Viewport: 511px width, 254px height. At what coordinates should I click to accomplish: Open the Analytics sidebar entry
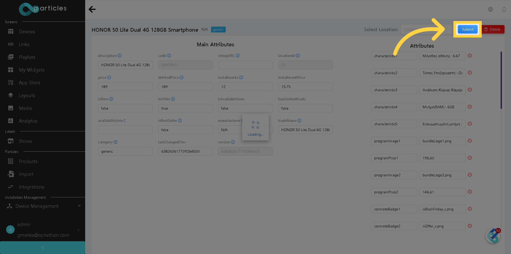coord(28,121)
